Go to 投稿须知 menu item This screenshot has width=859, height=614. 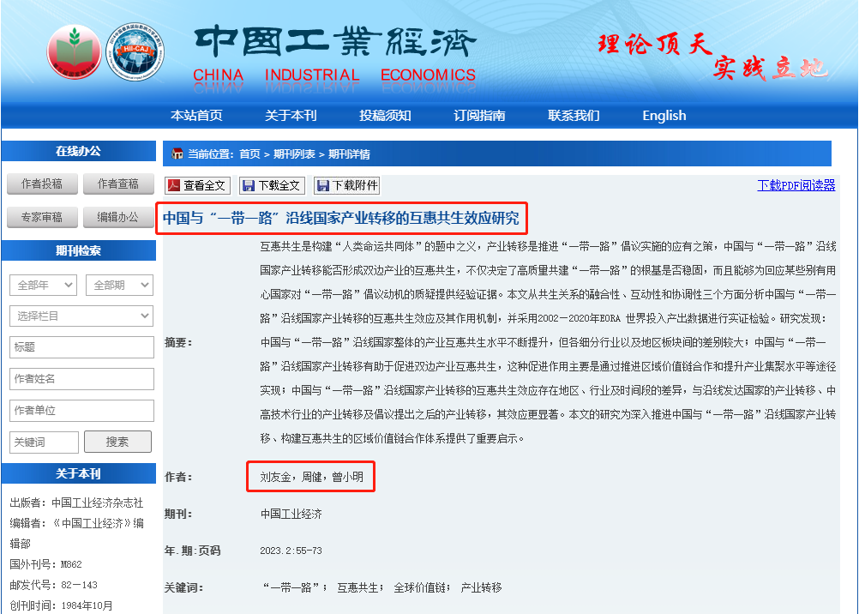[385, 116]
